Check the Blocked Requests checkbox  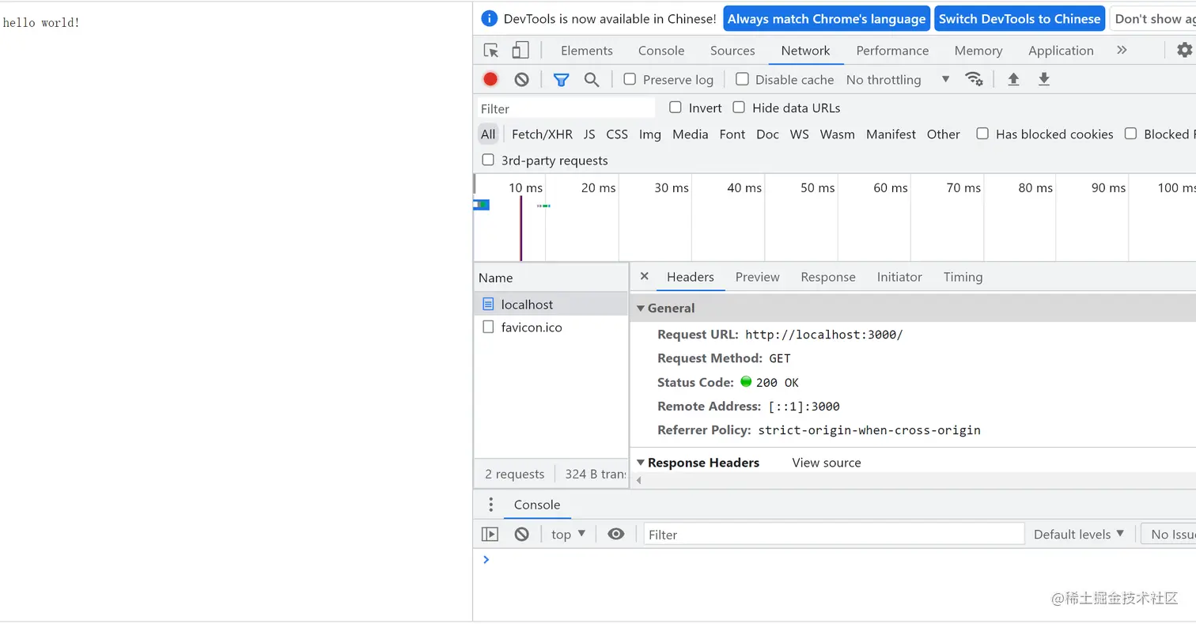tap(1131, 134)
